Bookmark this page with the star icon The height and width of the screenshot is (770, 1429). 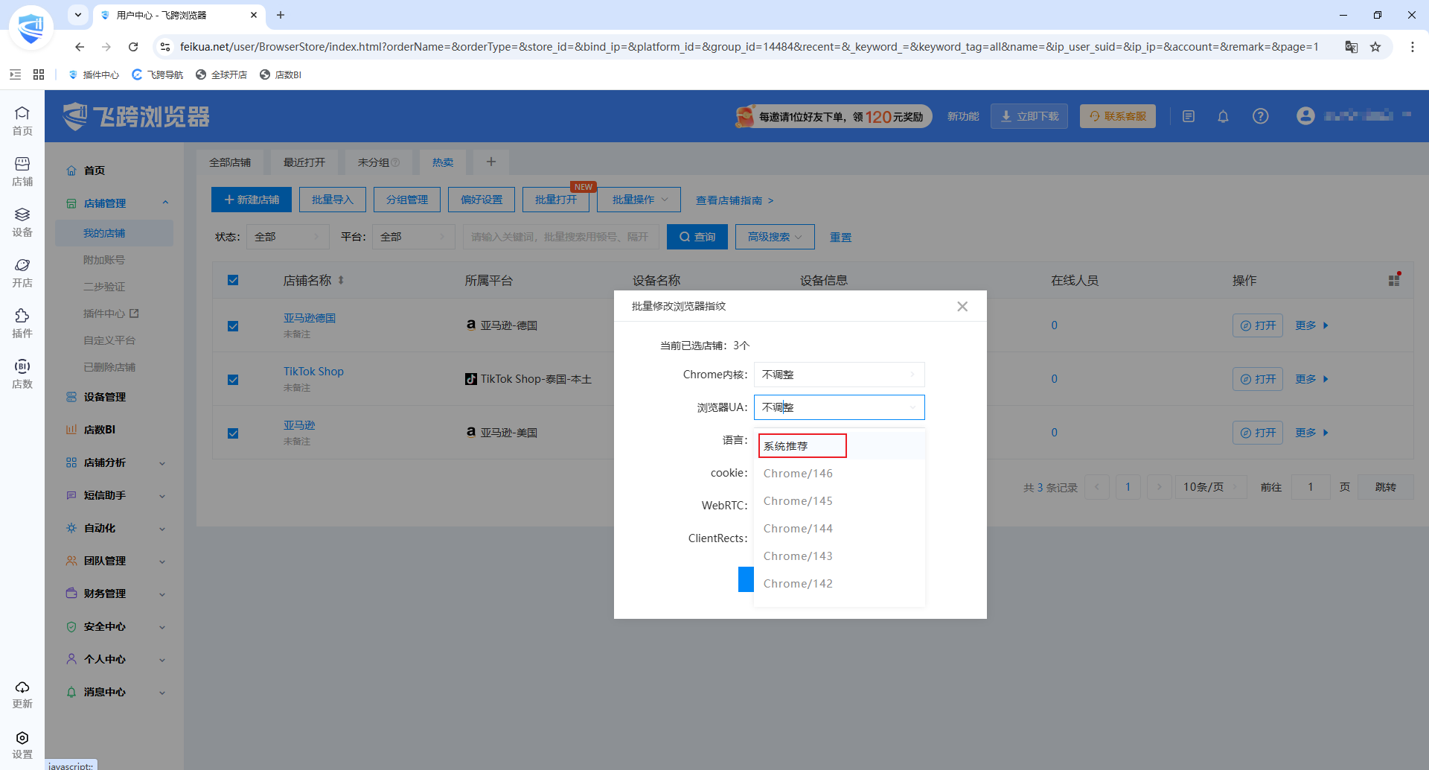click(1375, 47)
